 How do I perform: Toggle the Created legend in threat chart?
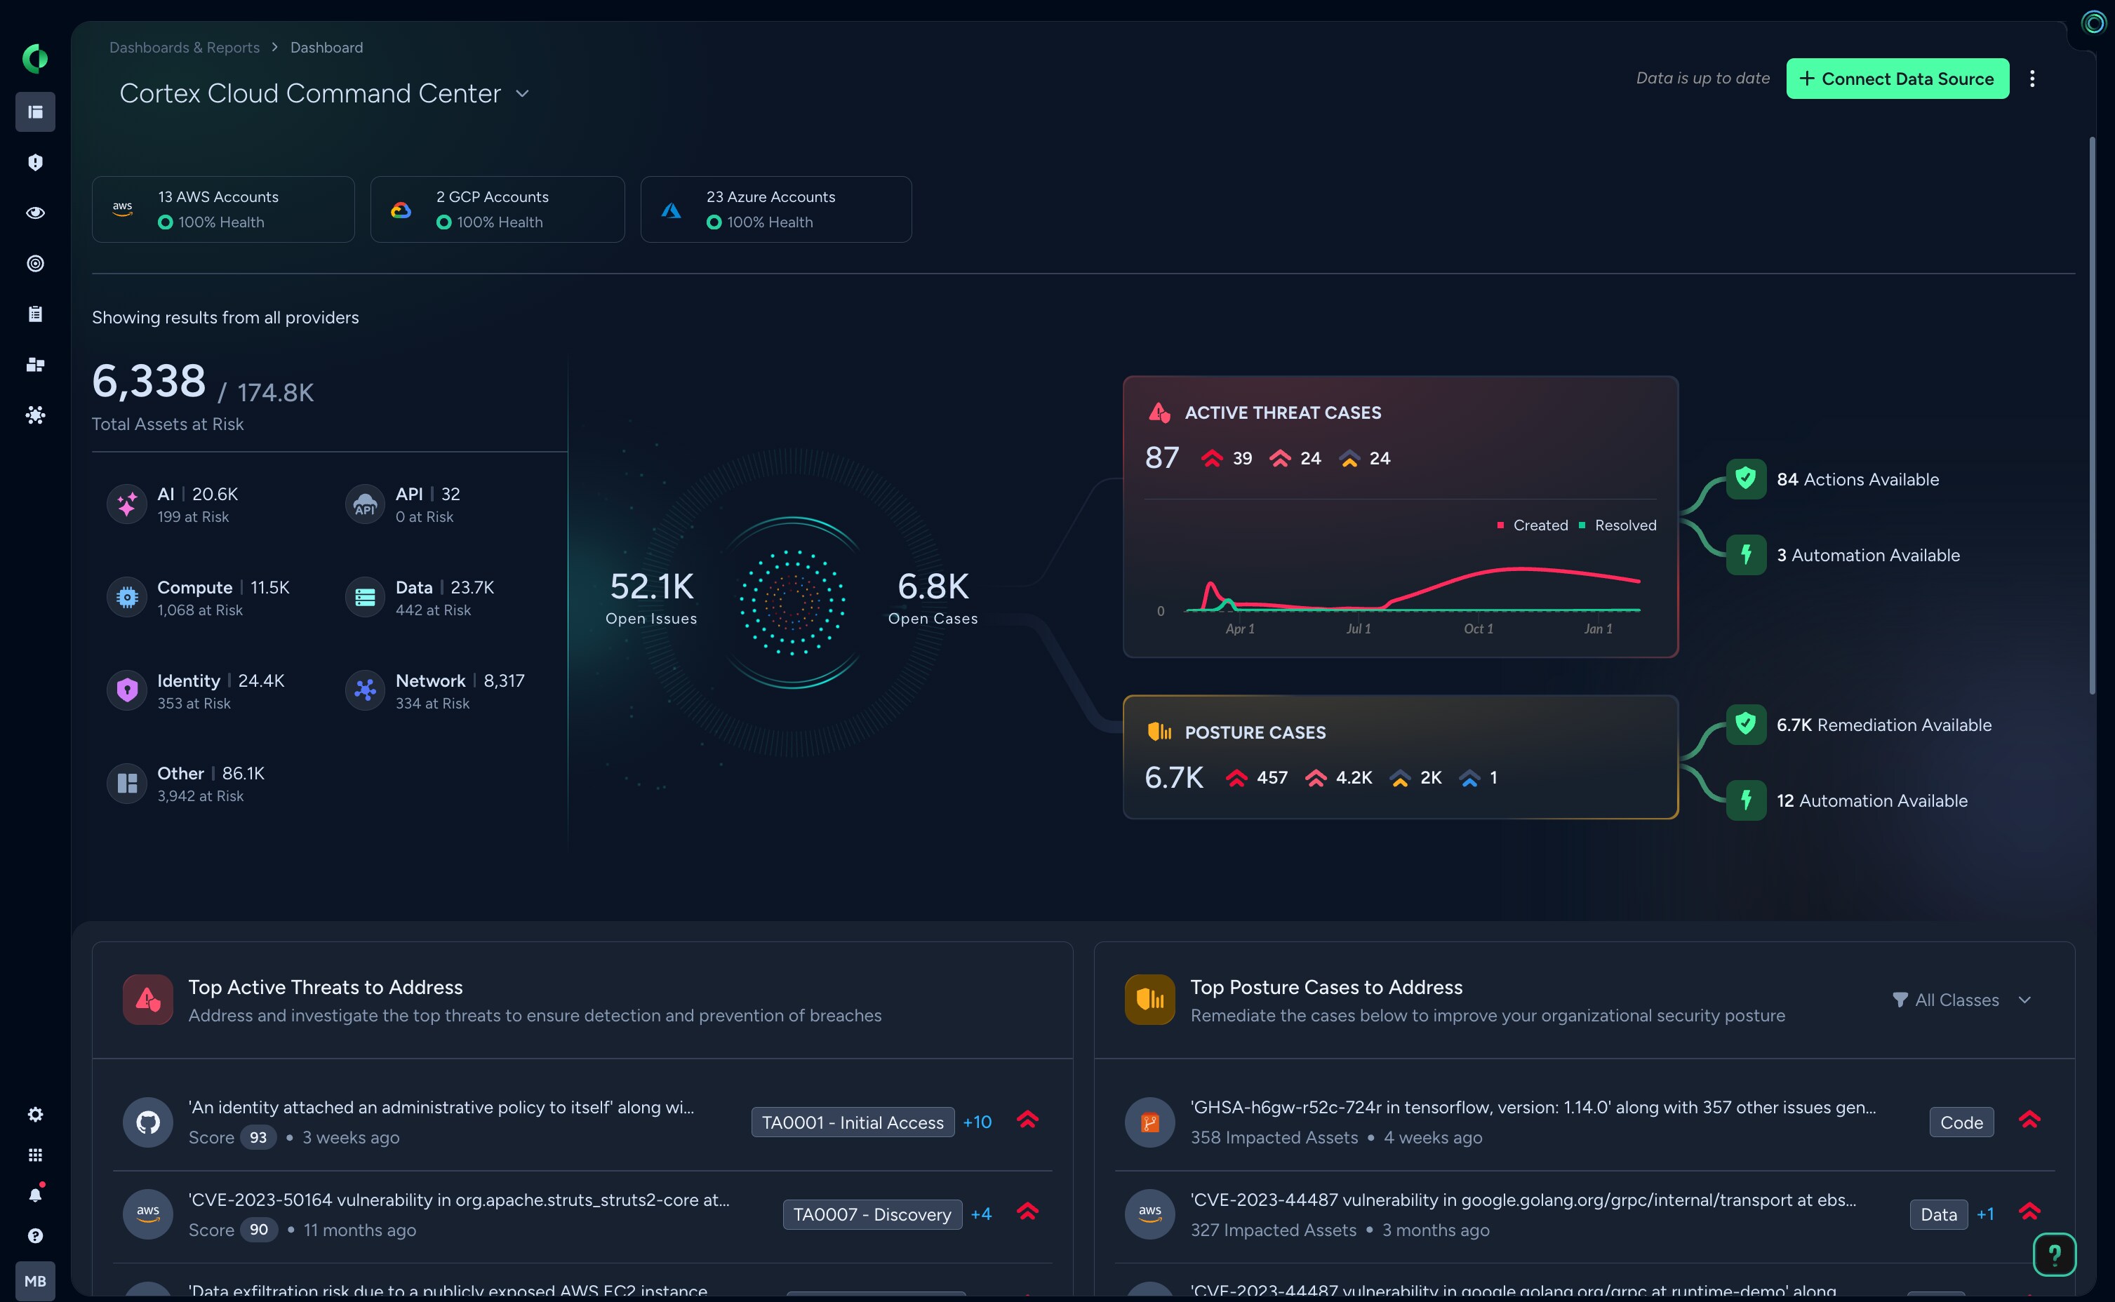[1532, 525]
